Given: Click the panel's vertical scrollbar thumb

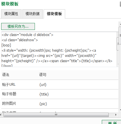Looking at the screenshot, I should tap(120, 35).
